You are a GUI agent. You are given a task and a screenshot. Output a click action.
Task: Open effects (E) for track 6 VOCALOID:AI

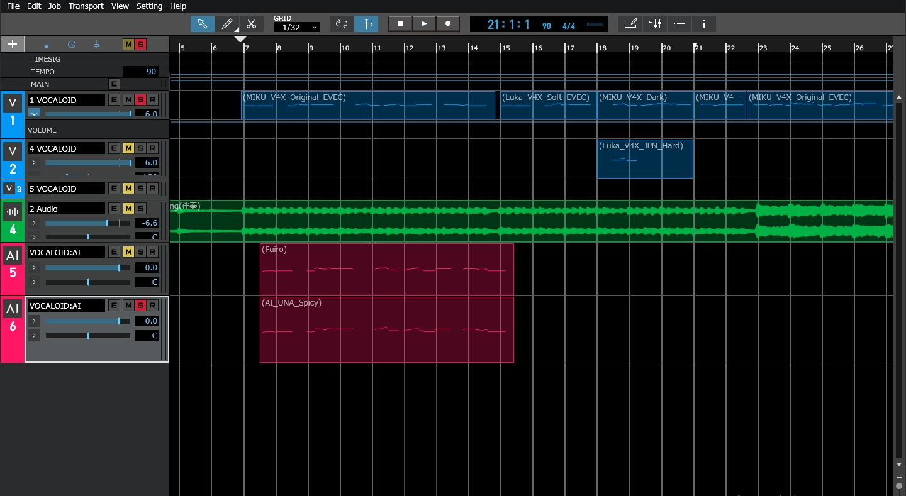click(x=114, y=306)
